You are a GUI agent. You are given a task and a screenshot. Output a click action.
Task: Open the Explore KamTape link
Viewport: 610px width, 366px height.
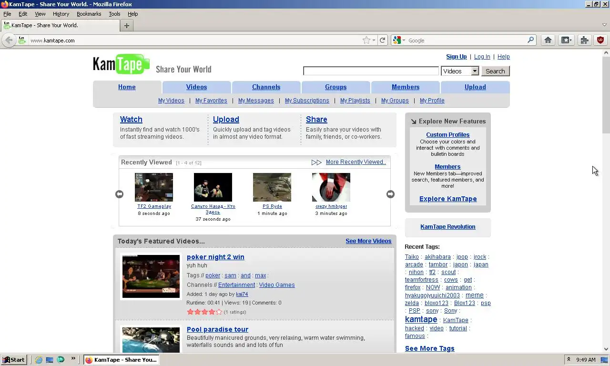pyautogui.click(x=448, y=199)
